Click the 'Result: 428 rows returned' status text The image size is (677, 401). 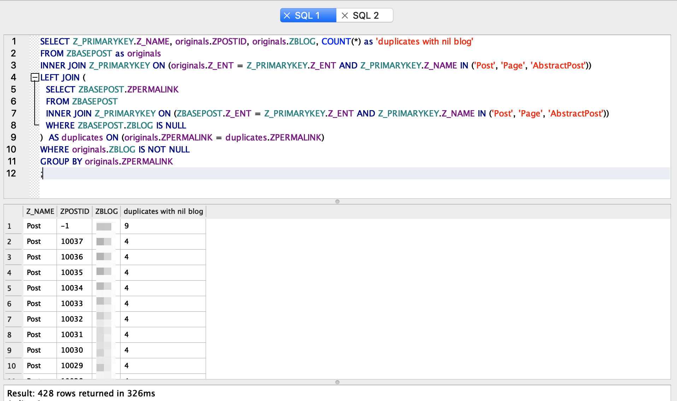pos(81,393)
